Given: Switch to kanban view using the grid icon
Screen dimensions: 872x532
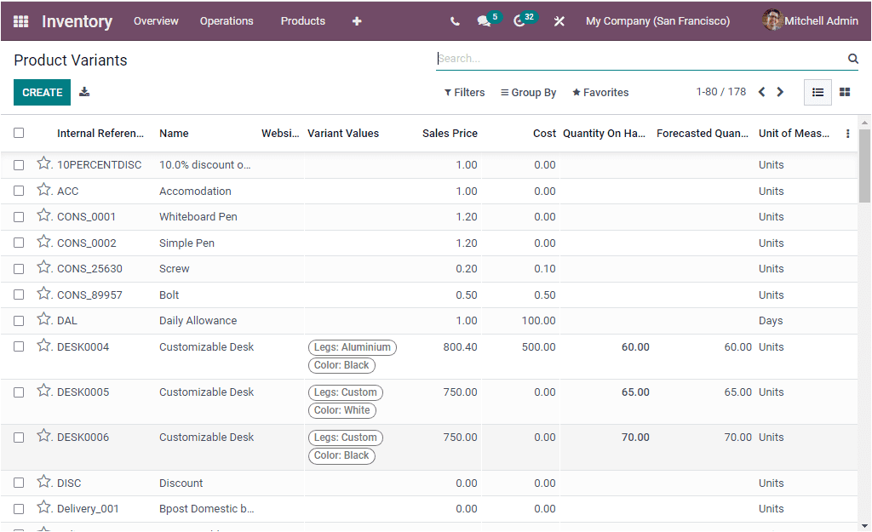Looking at the screenshot, I should [x=844, y=91].
